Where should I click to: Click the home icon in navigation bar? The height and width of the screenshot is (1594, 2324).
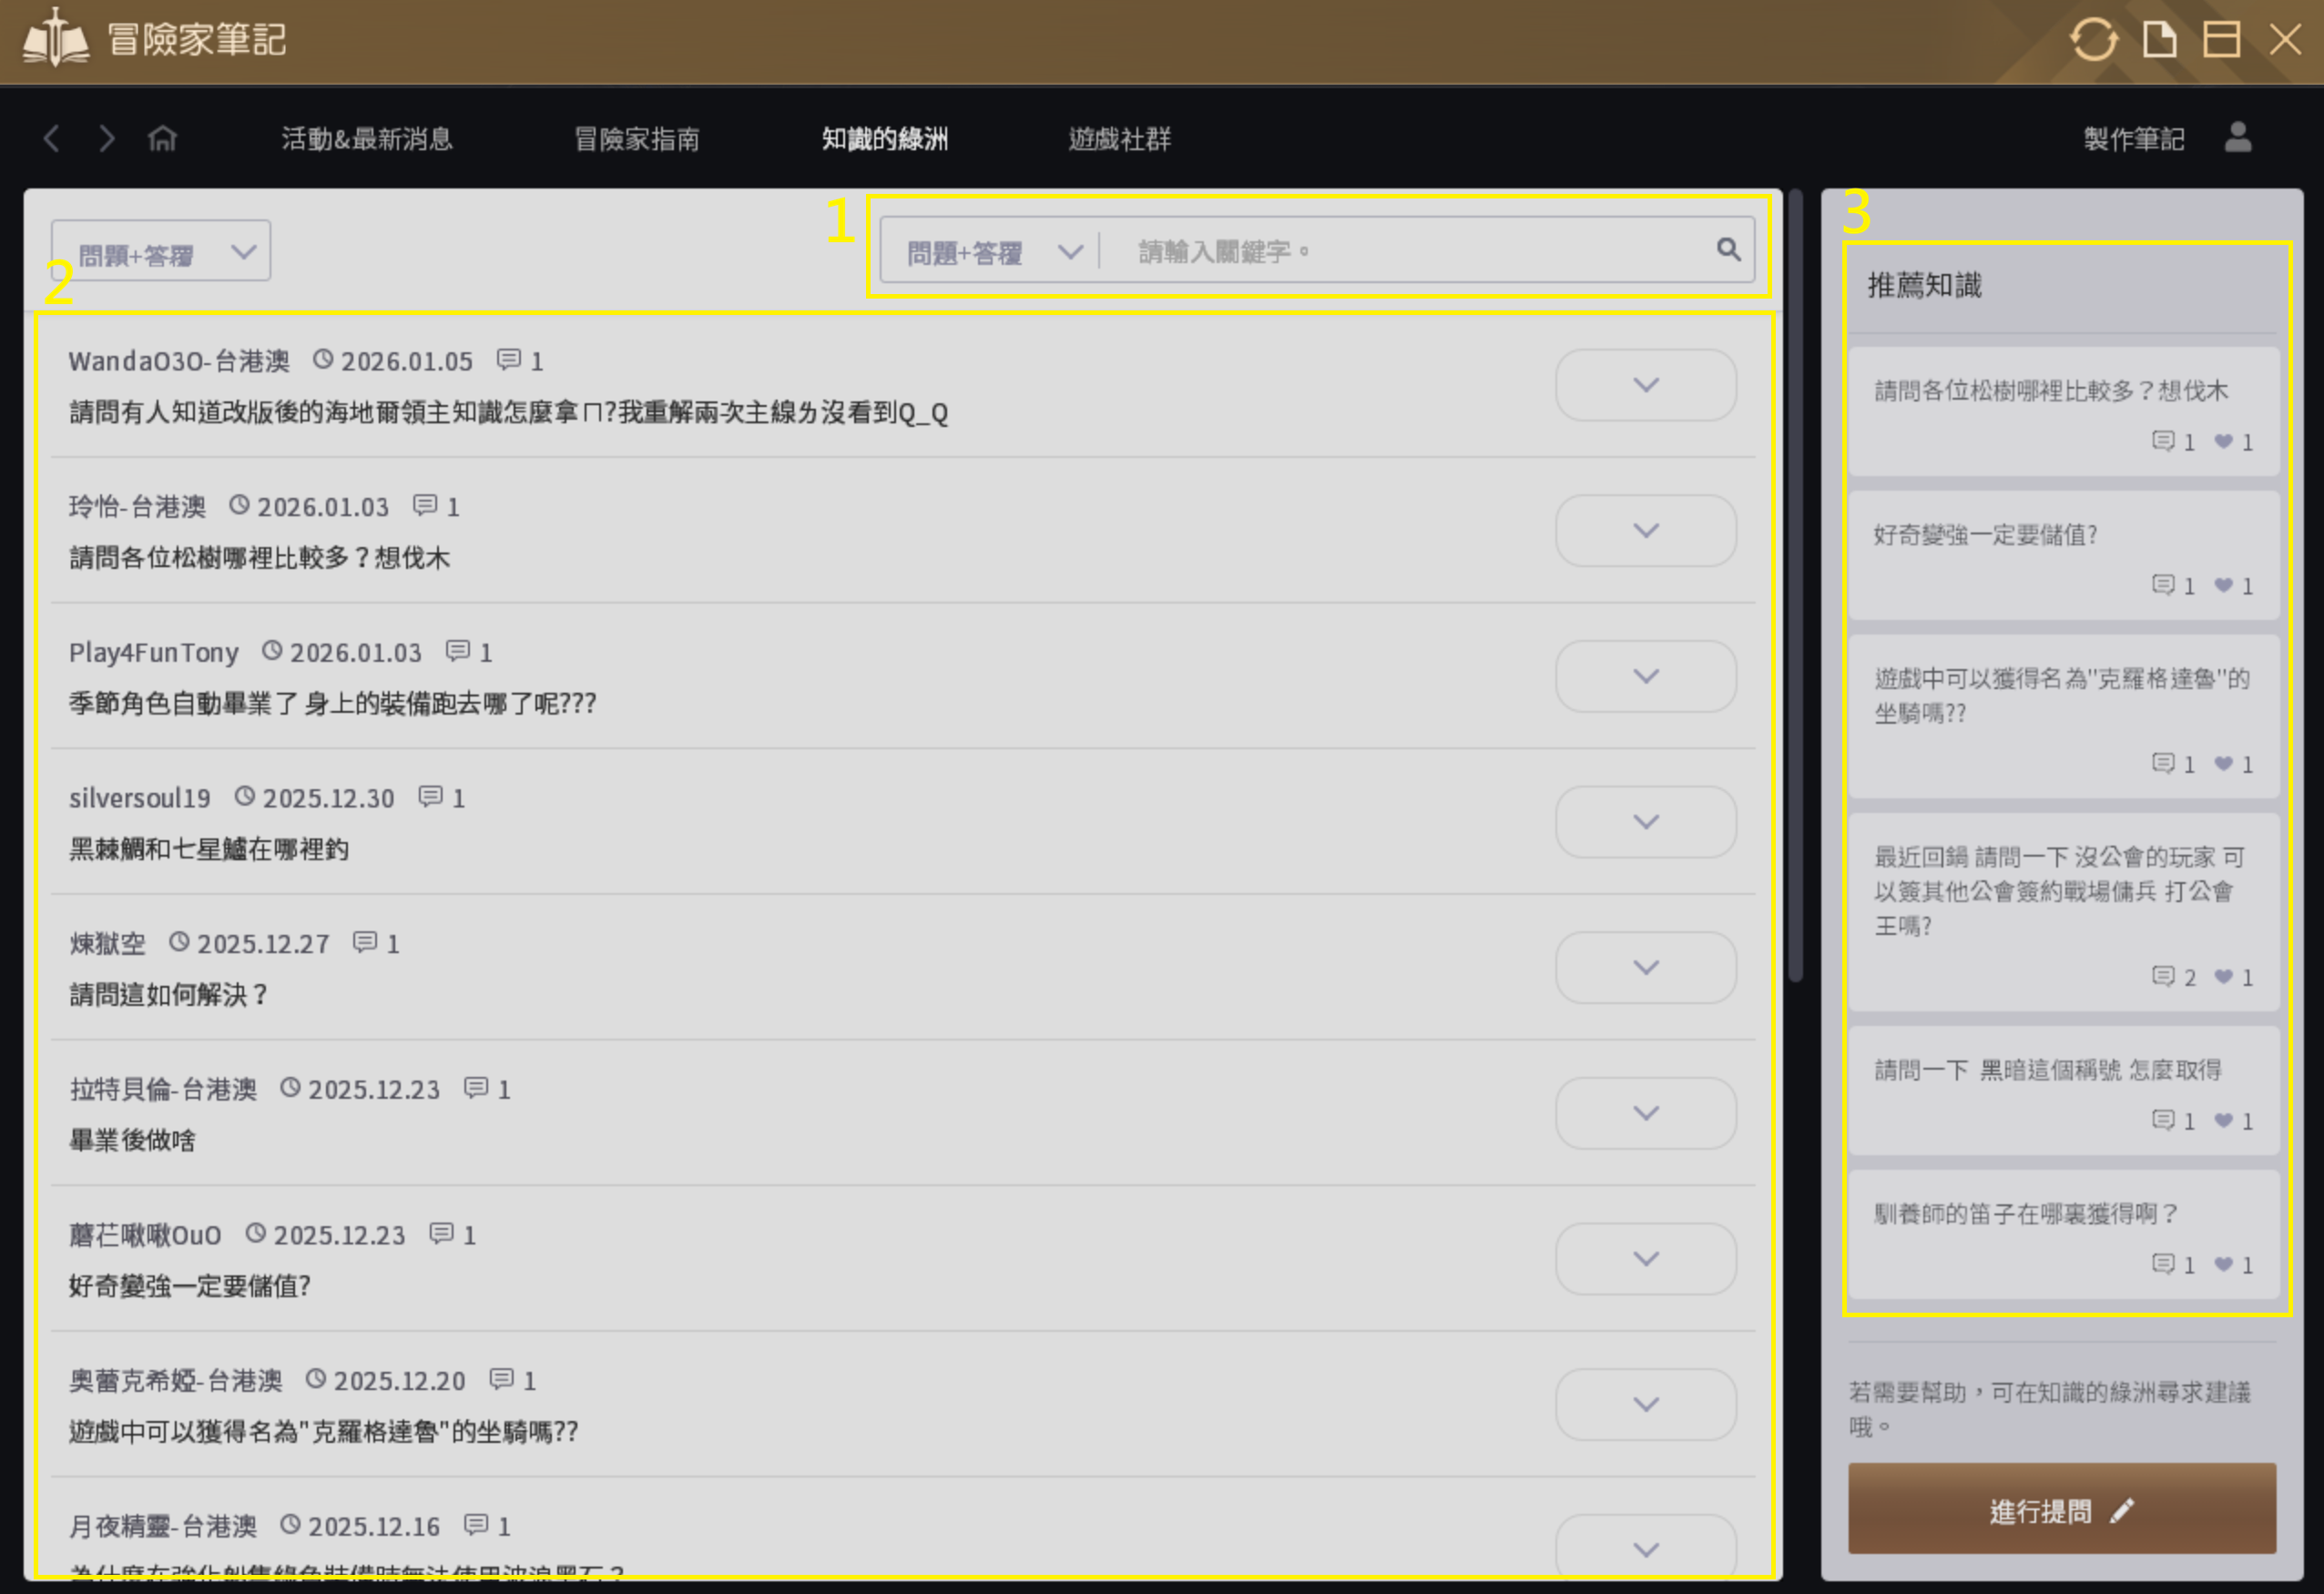pyautogui.click(x=162, y=137)
